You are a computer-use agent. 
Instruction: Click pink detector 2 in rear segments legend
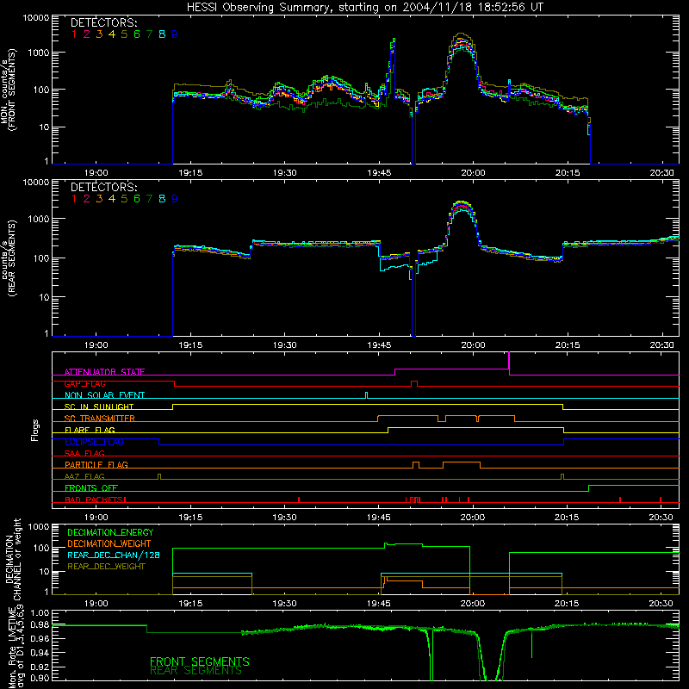click(x=87, y=199)
